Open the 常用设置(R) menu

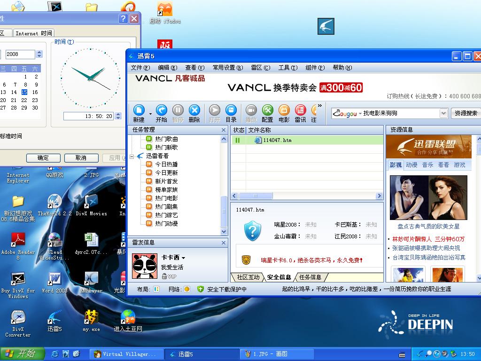pos(228,68)
